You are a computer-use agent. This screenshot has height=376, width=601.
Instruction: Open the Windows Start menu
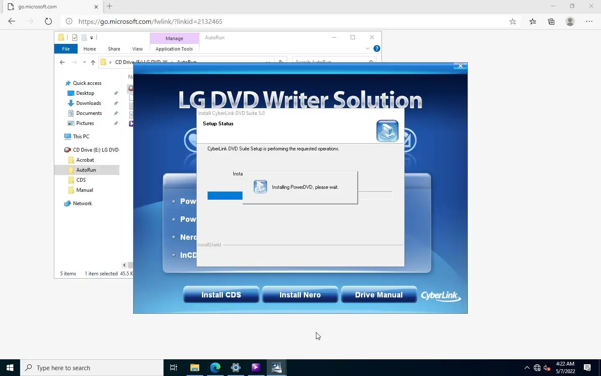coord(10,368)
